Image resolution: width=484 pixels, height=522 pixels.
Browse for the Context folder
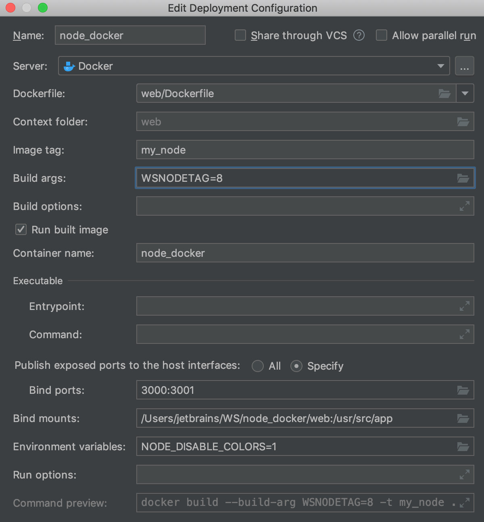coord(463,122)
